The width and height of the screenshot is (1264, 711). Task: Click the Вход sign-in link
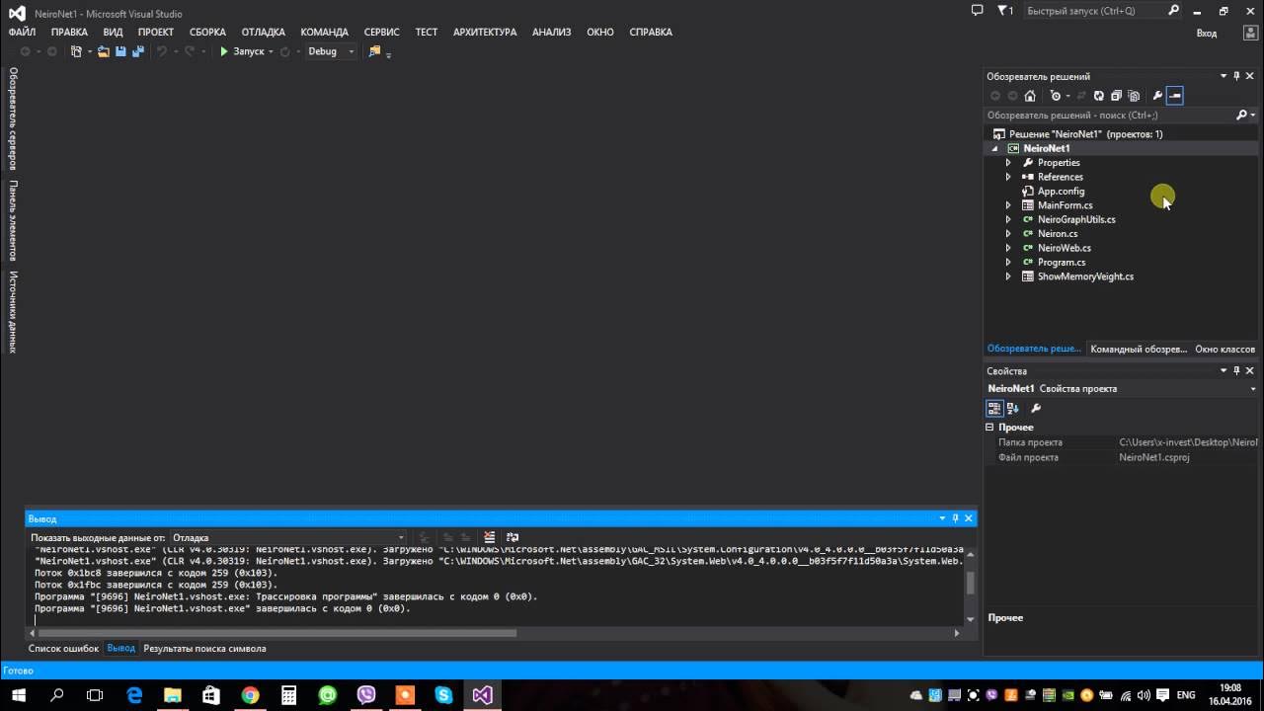pyautogui.click(x=1207, y=33)
